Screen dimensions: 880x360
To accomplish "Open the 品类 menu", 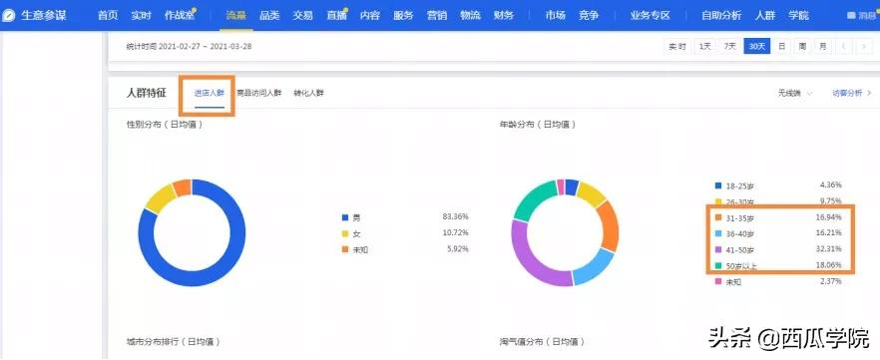I will coord(269,15).
